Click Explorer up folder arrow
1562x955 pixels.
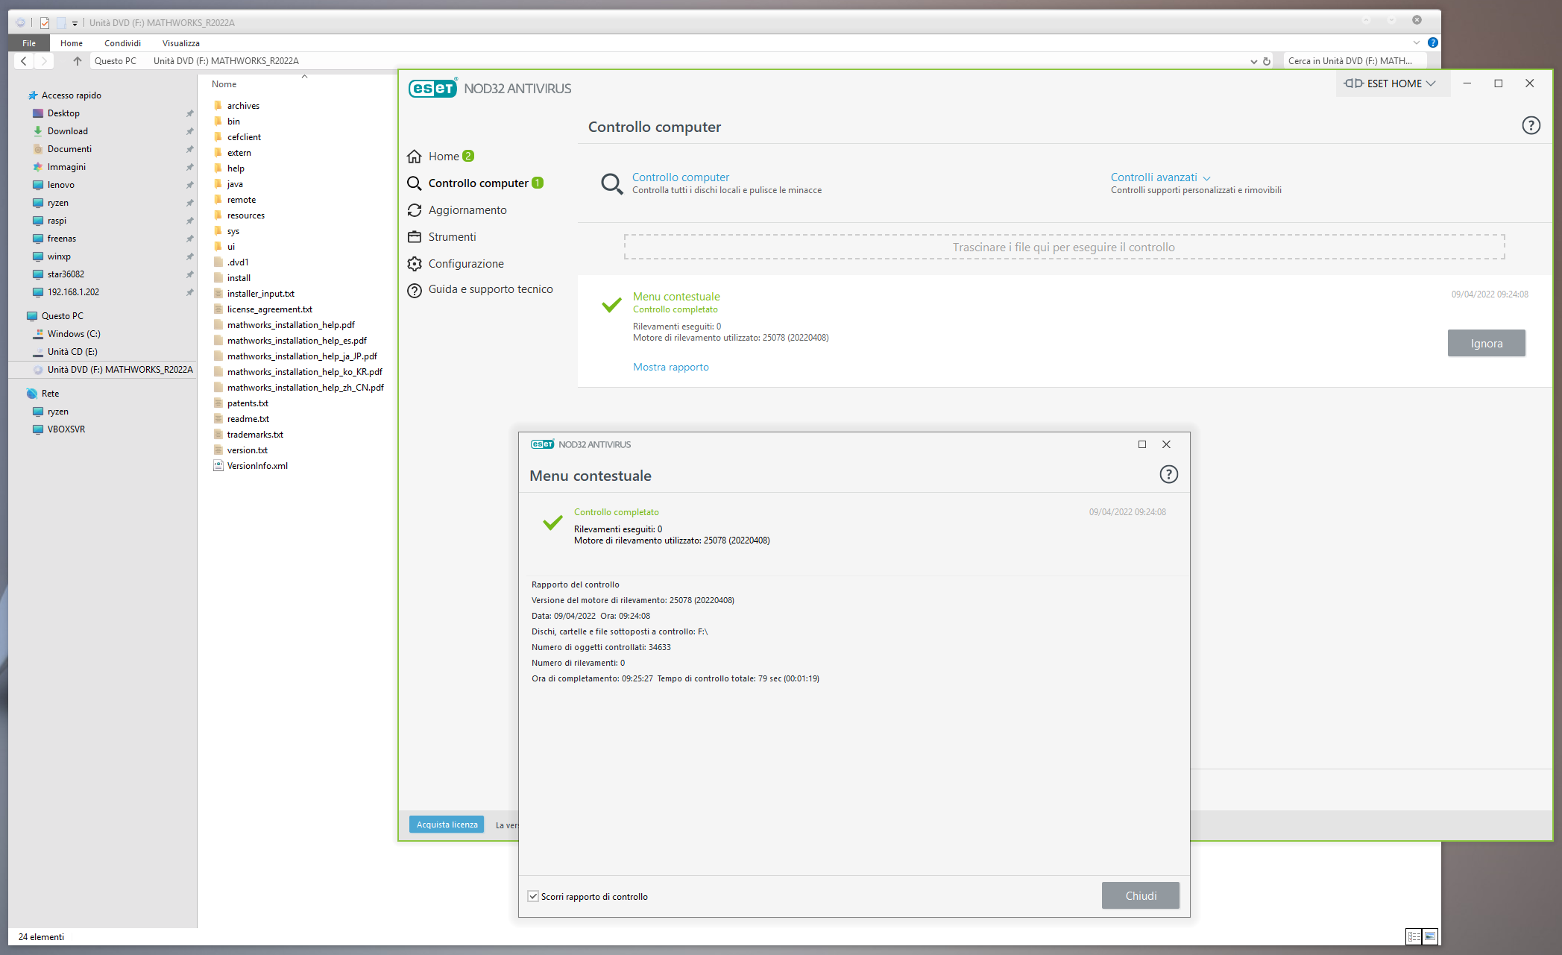(x=77, y=61)
